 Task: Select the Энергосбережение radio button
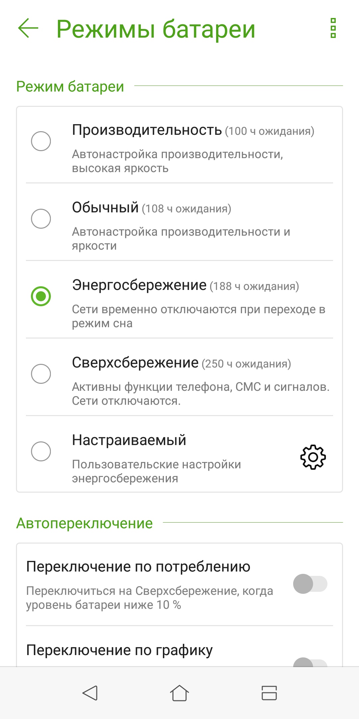(41, 296)
